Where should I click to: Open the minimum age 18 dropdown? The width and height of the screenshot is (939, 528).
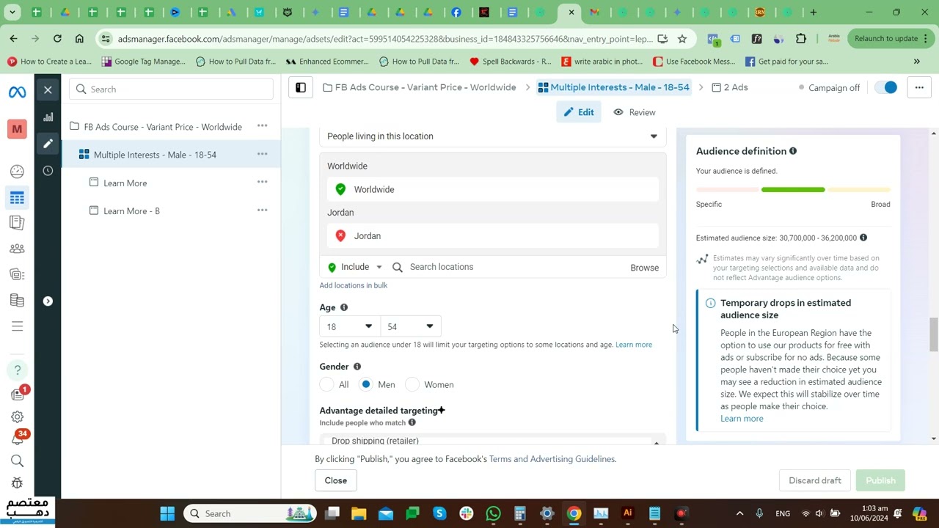(350, 326)
